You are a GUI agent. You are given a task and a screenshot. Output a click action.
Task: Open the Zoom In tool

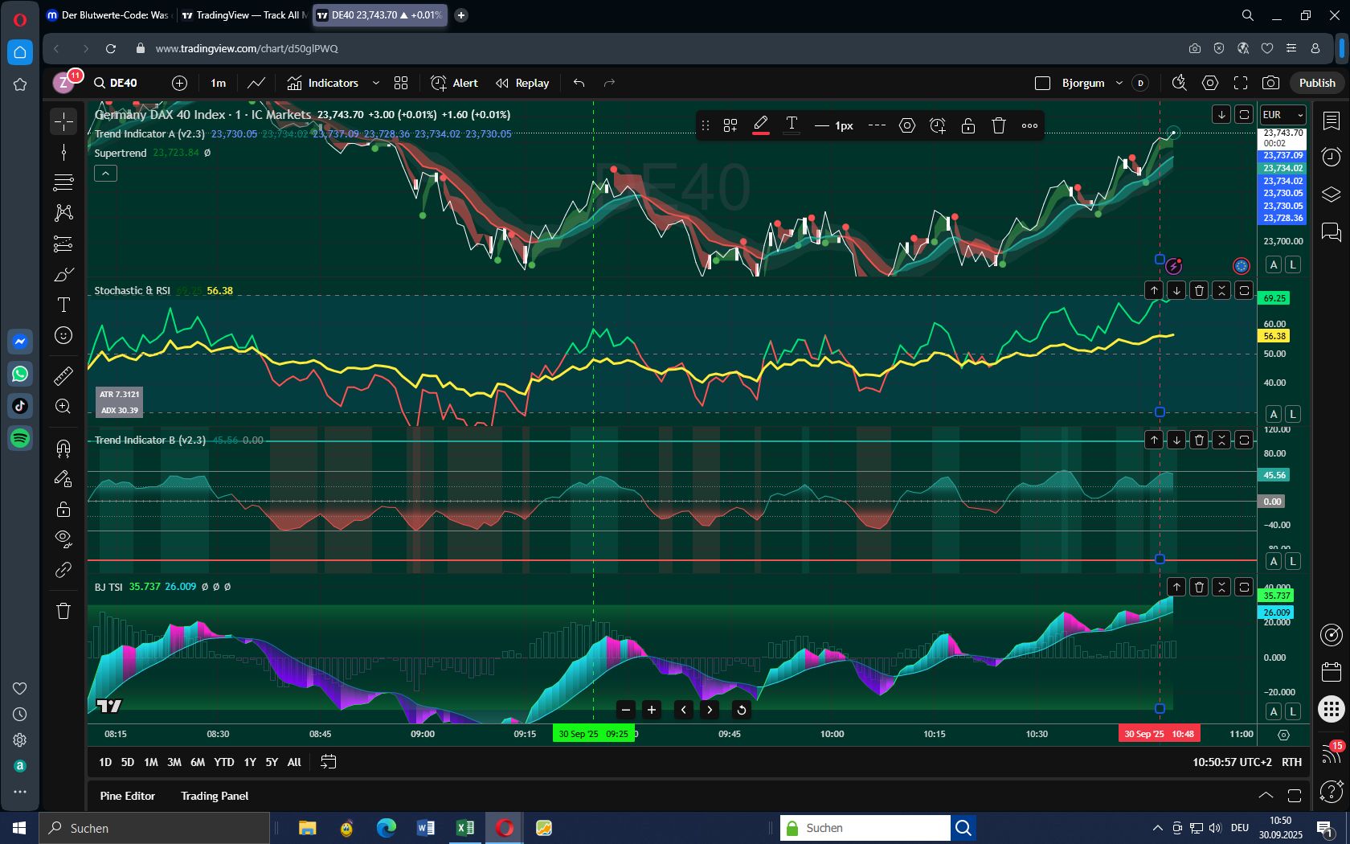(x=63, y=406)
